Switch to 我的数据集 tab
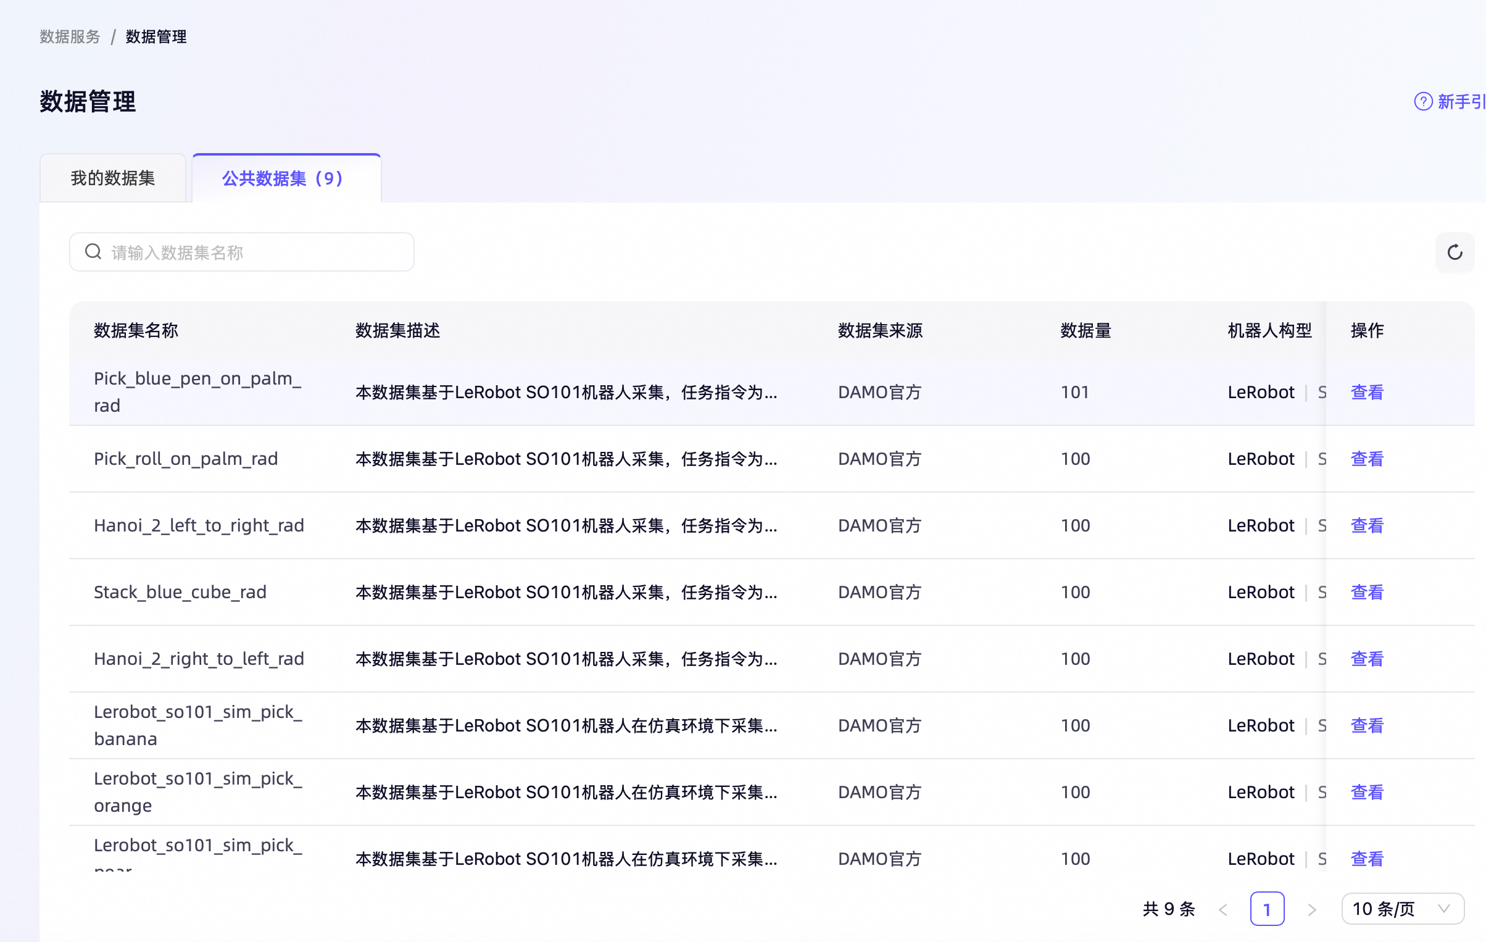Screen dimensions: 1486x942 112,178
